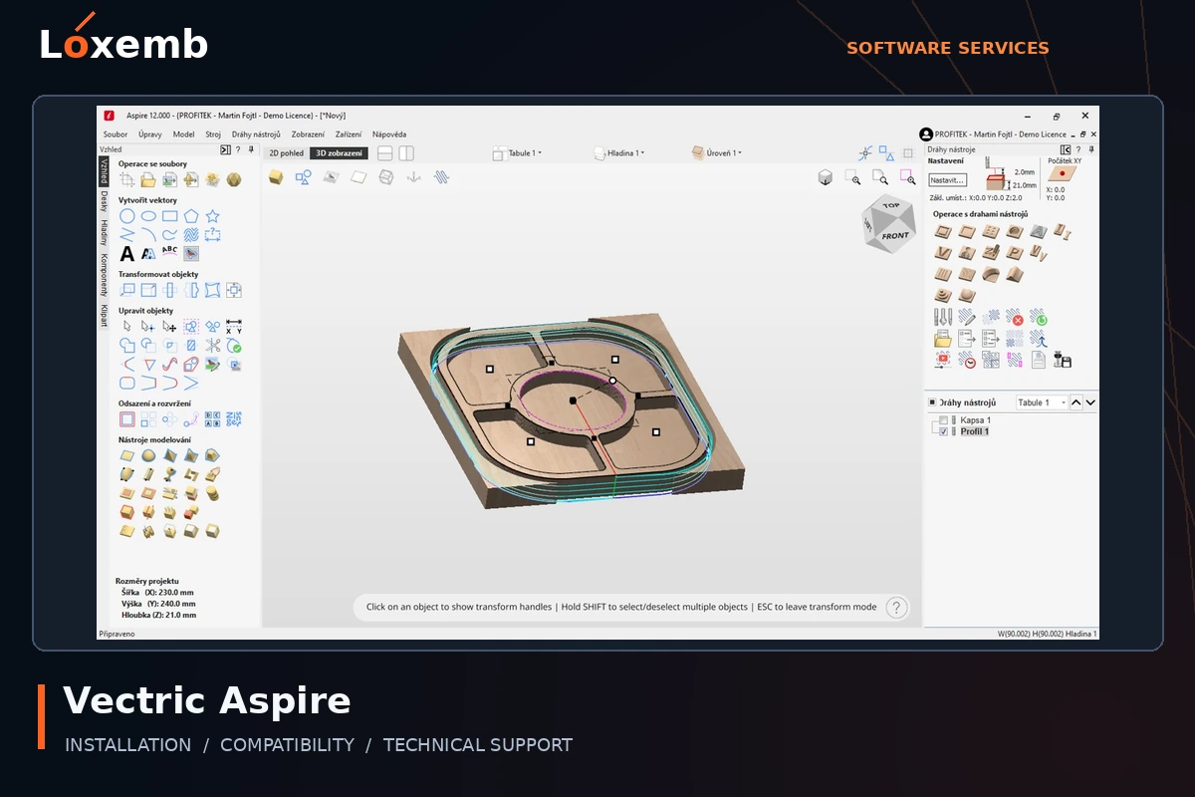Uncheck the Profil 1 toolpath checkbox

[x=943, y=431]
